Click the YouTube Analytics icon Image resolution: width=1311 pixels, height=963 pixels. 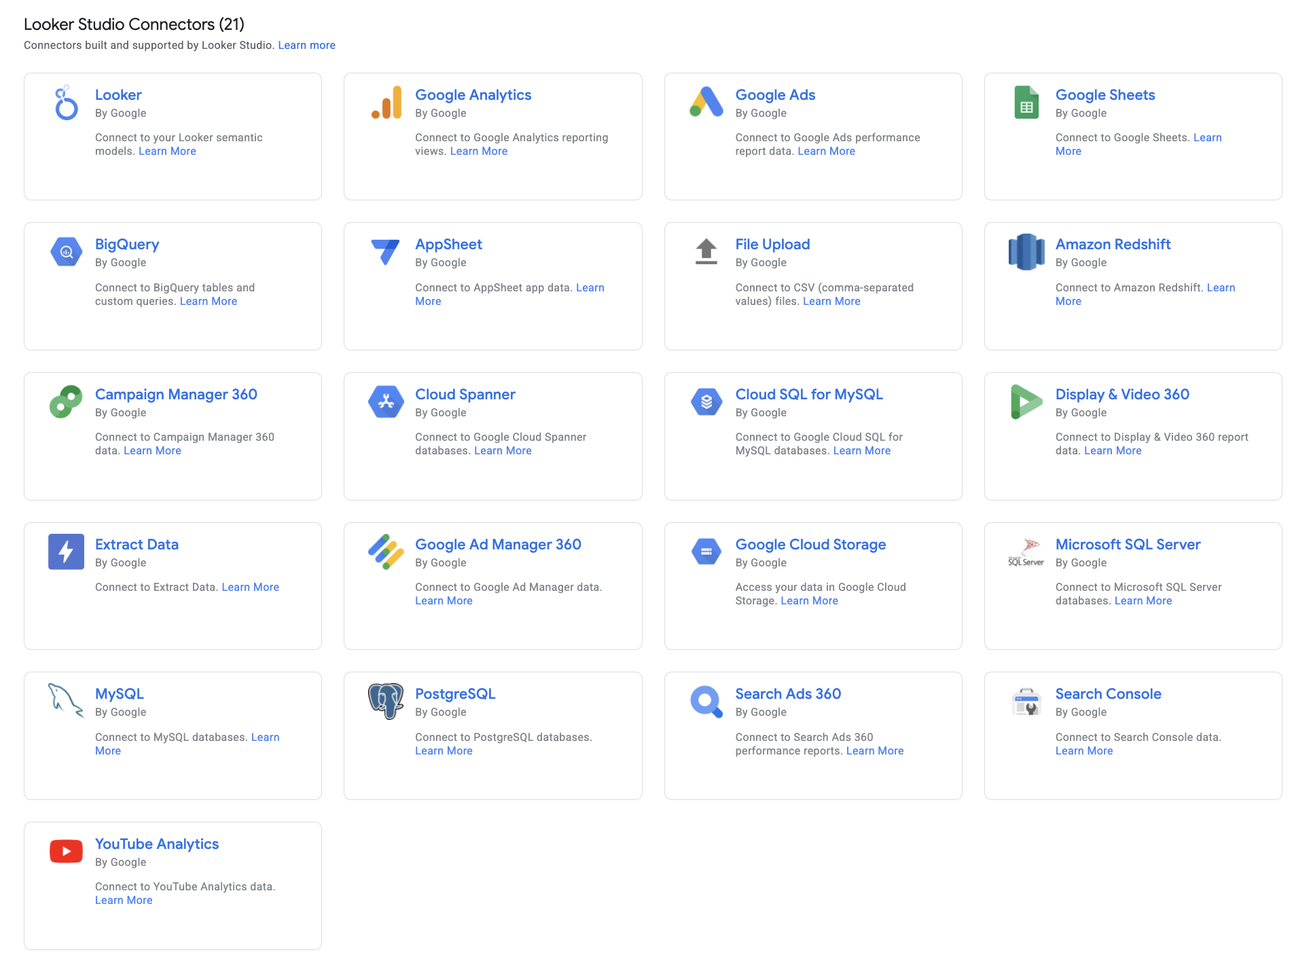click(65, 852)
